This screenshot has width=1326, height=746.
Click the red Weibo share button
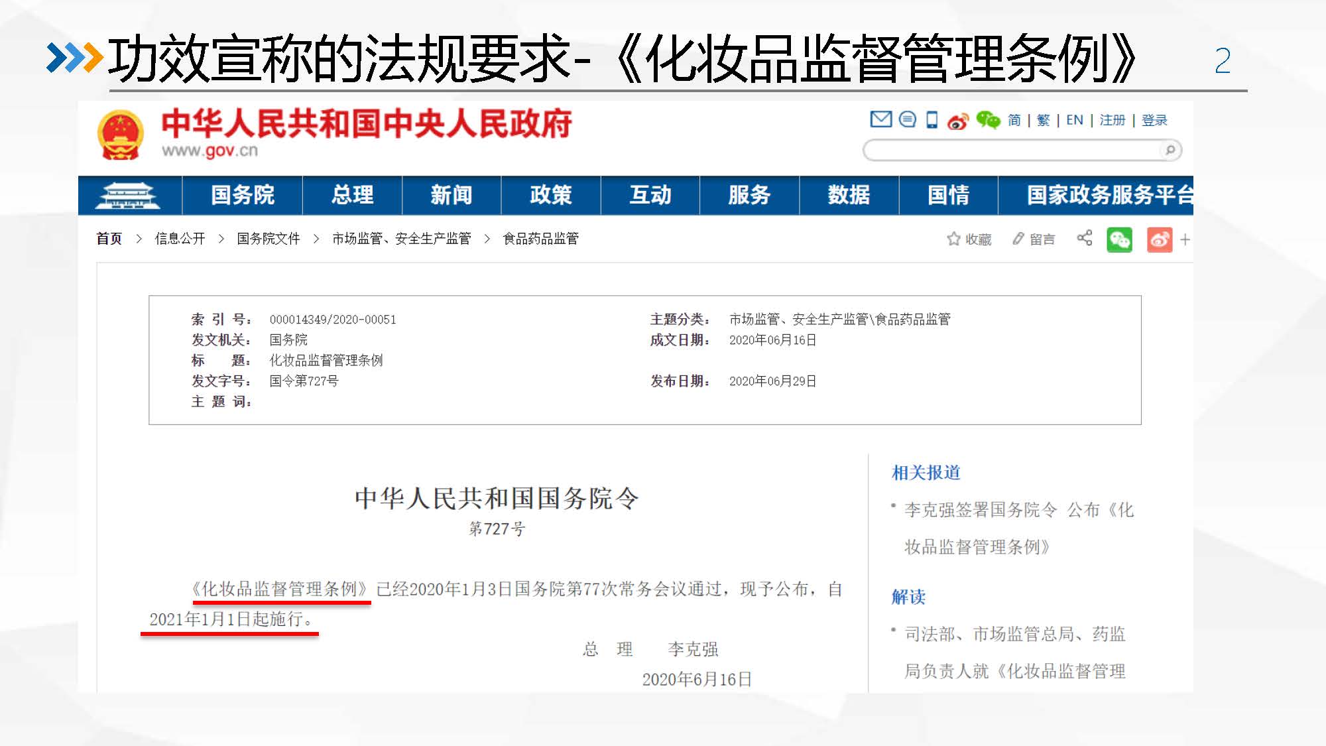[x=1160, y=239]
